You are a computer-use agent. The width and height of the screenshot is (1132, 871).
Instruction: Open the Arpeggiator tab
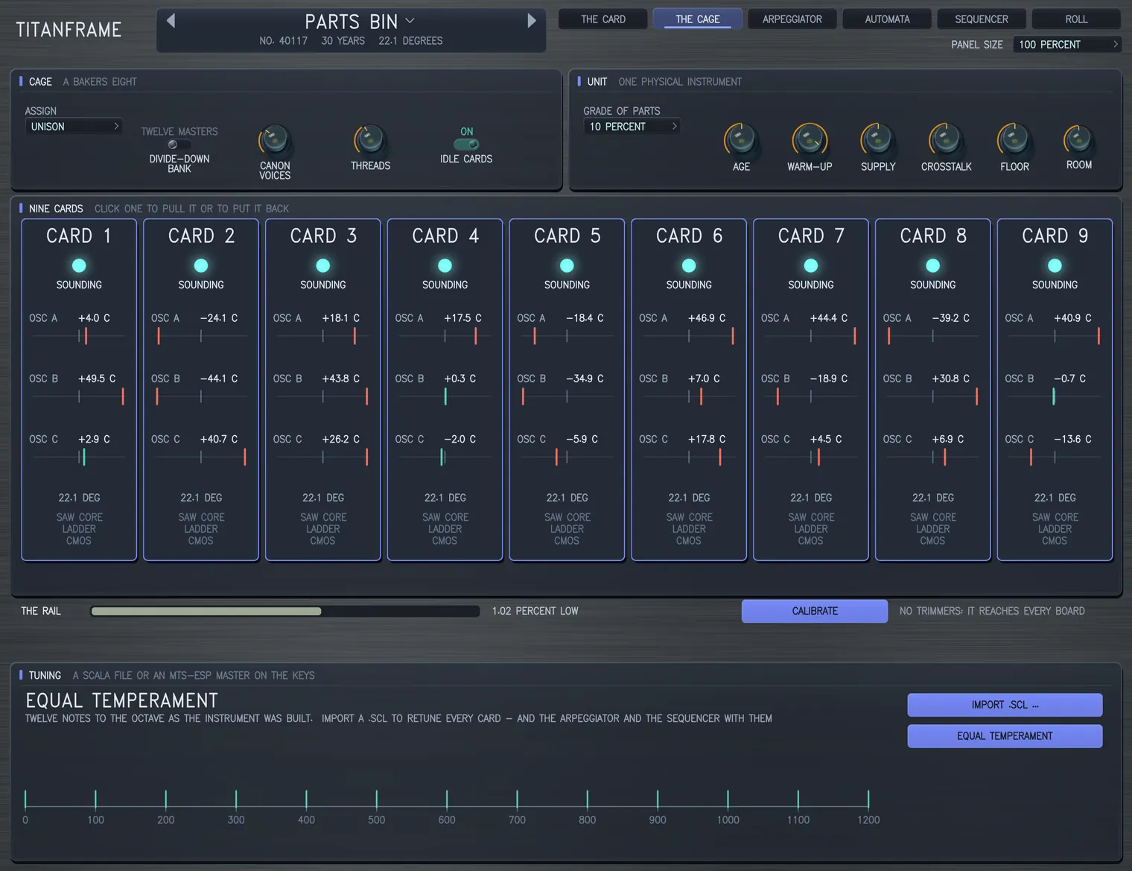(792, 19)
